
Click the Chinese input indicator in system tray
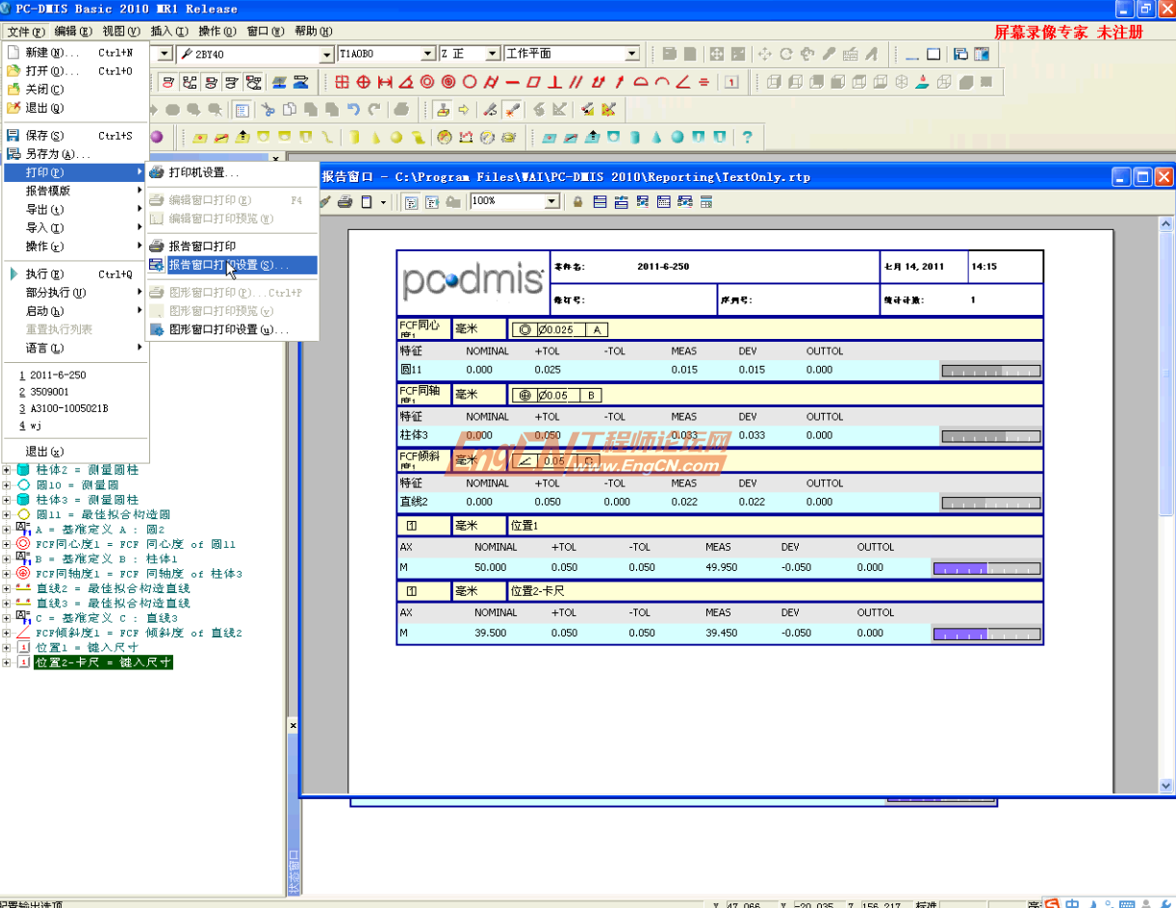click(x=1072, y=903)
